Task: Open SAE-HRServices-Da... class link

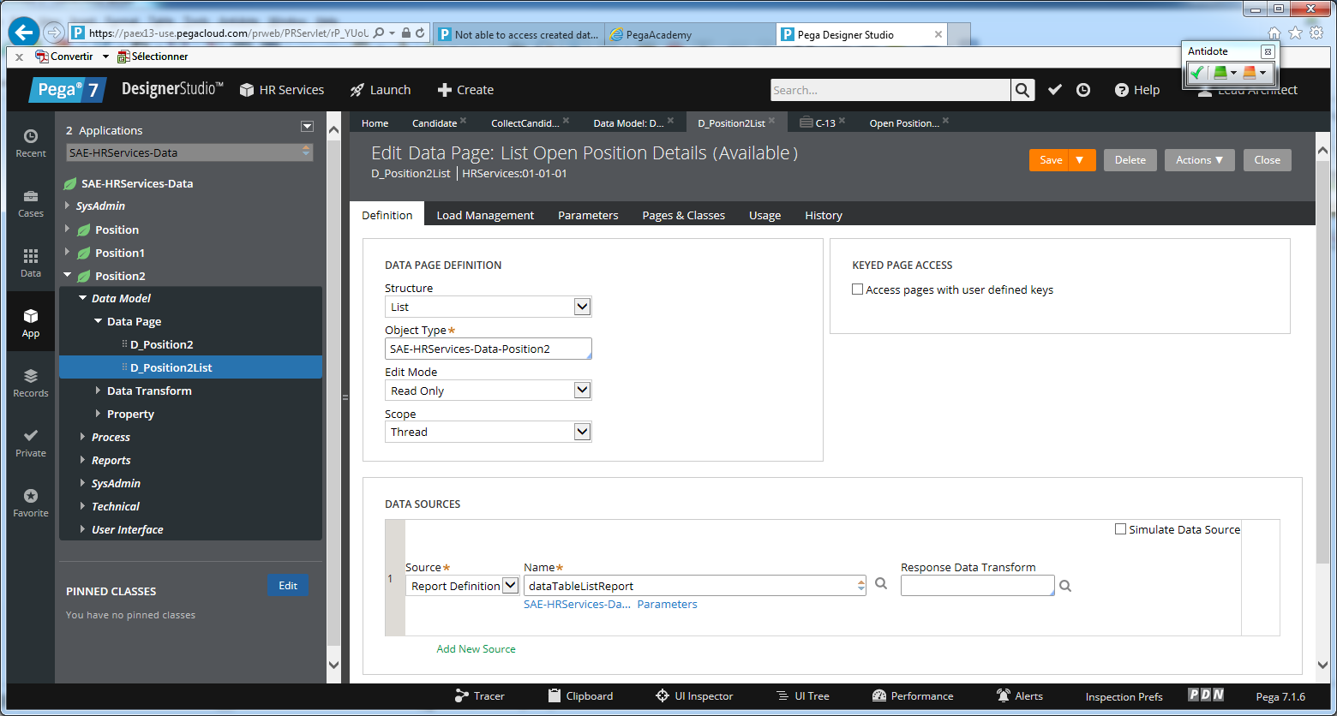Action: click(577, 604)
